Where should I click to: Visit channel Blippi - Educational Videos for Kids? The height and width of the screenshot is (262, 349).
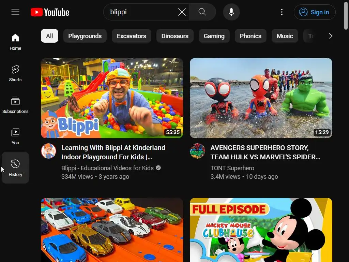point(107,168)
